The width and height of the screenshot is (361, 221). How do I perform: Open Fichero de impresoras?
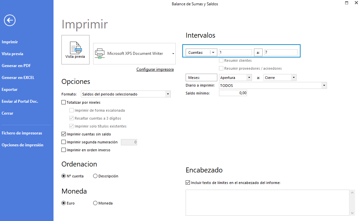pos(22,133)
